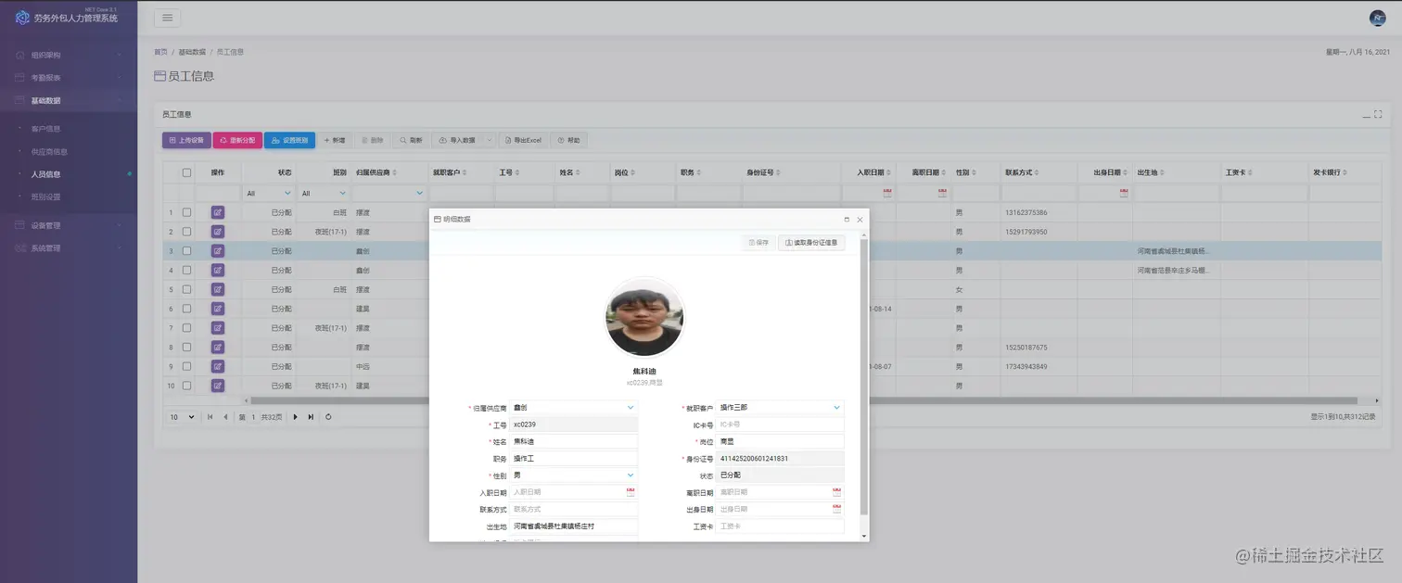Open page size dropdown showing 10

(182, 417)
